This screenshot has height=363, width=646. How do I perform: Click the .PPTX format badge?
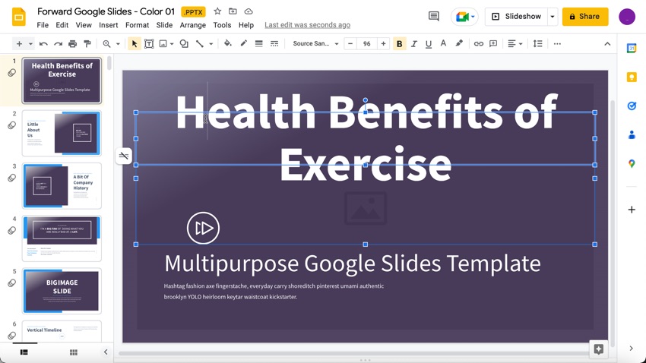pos(193,12)
